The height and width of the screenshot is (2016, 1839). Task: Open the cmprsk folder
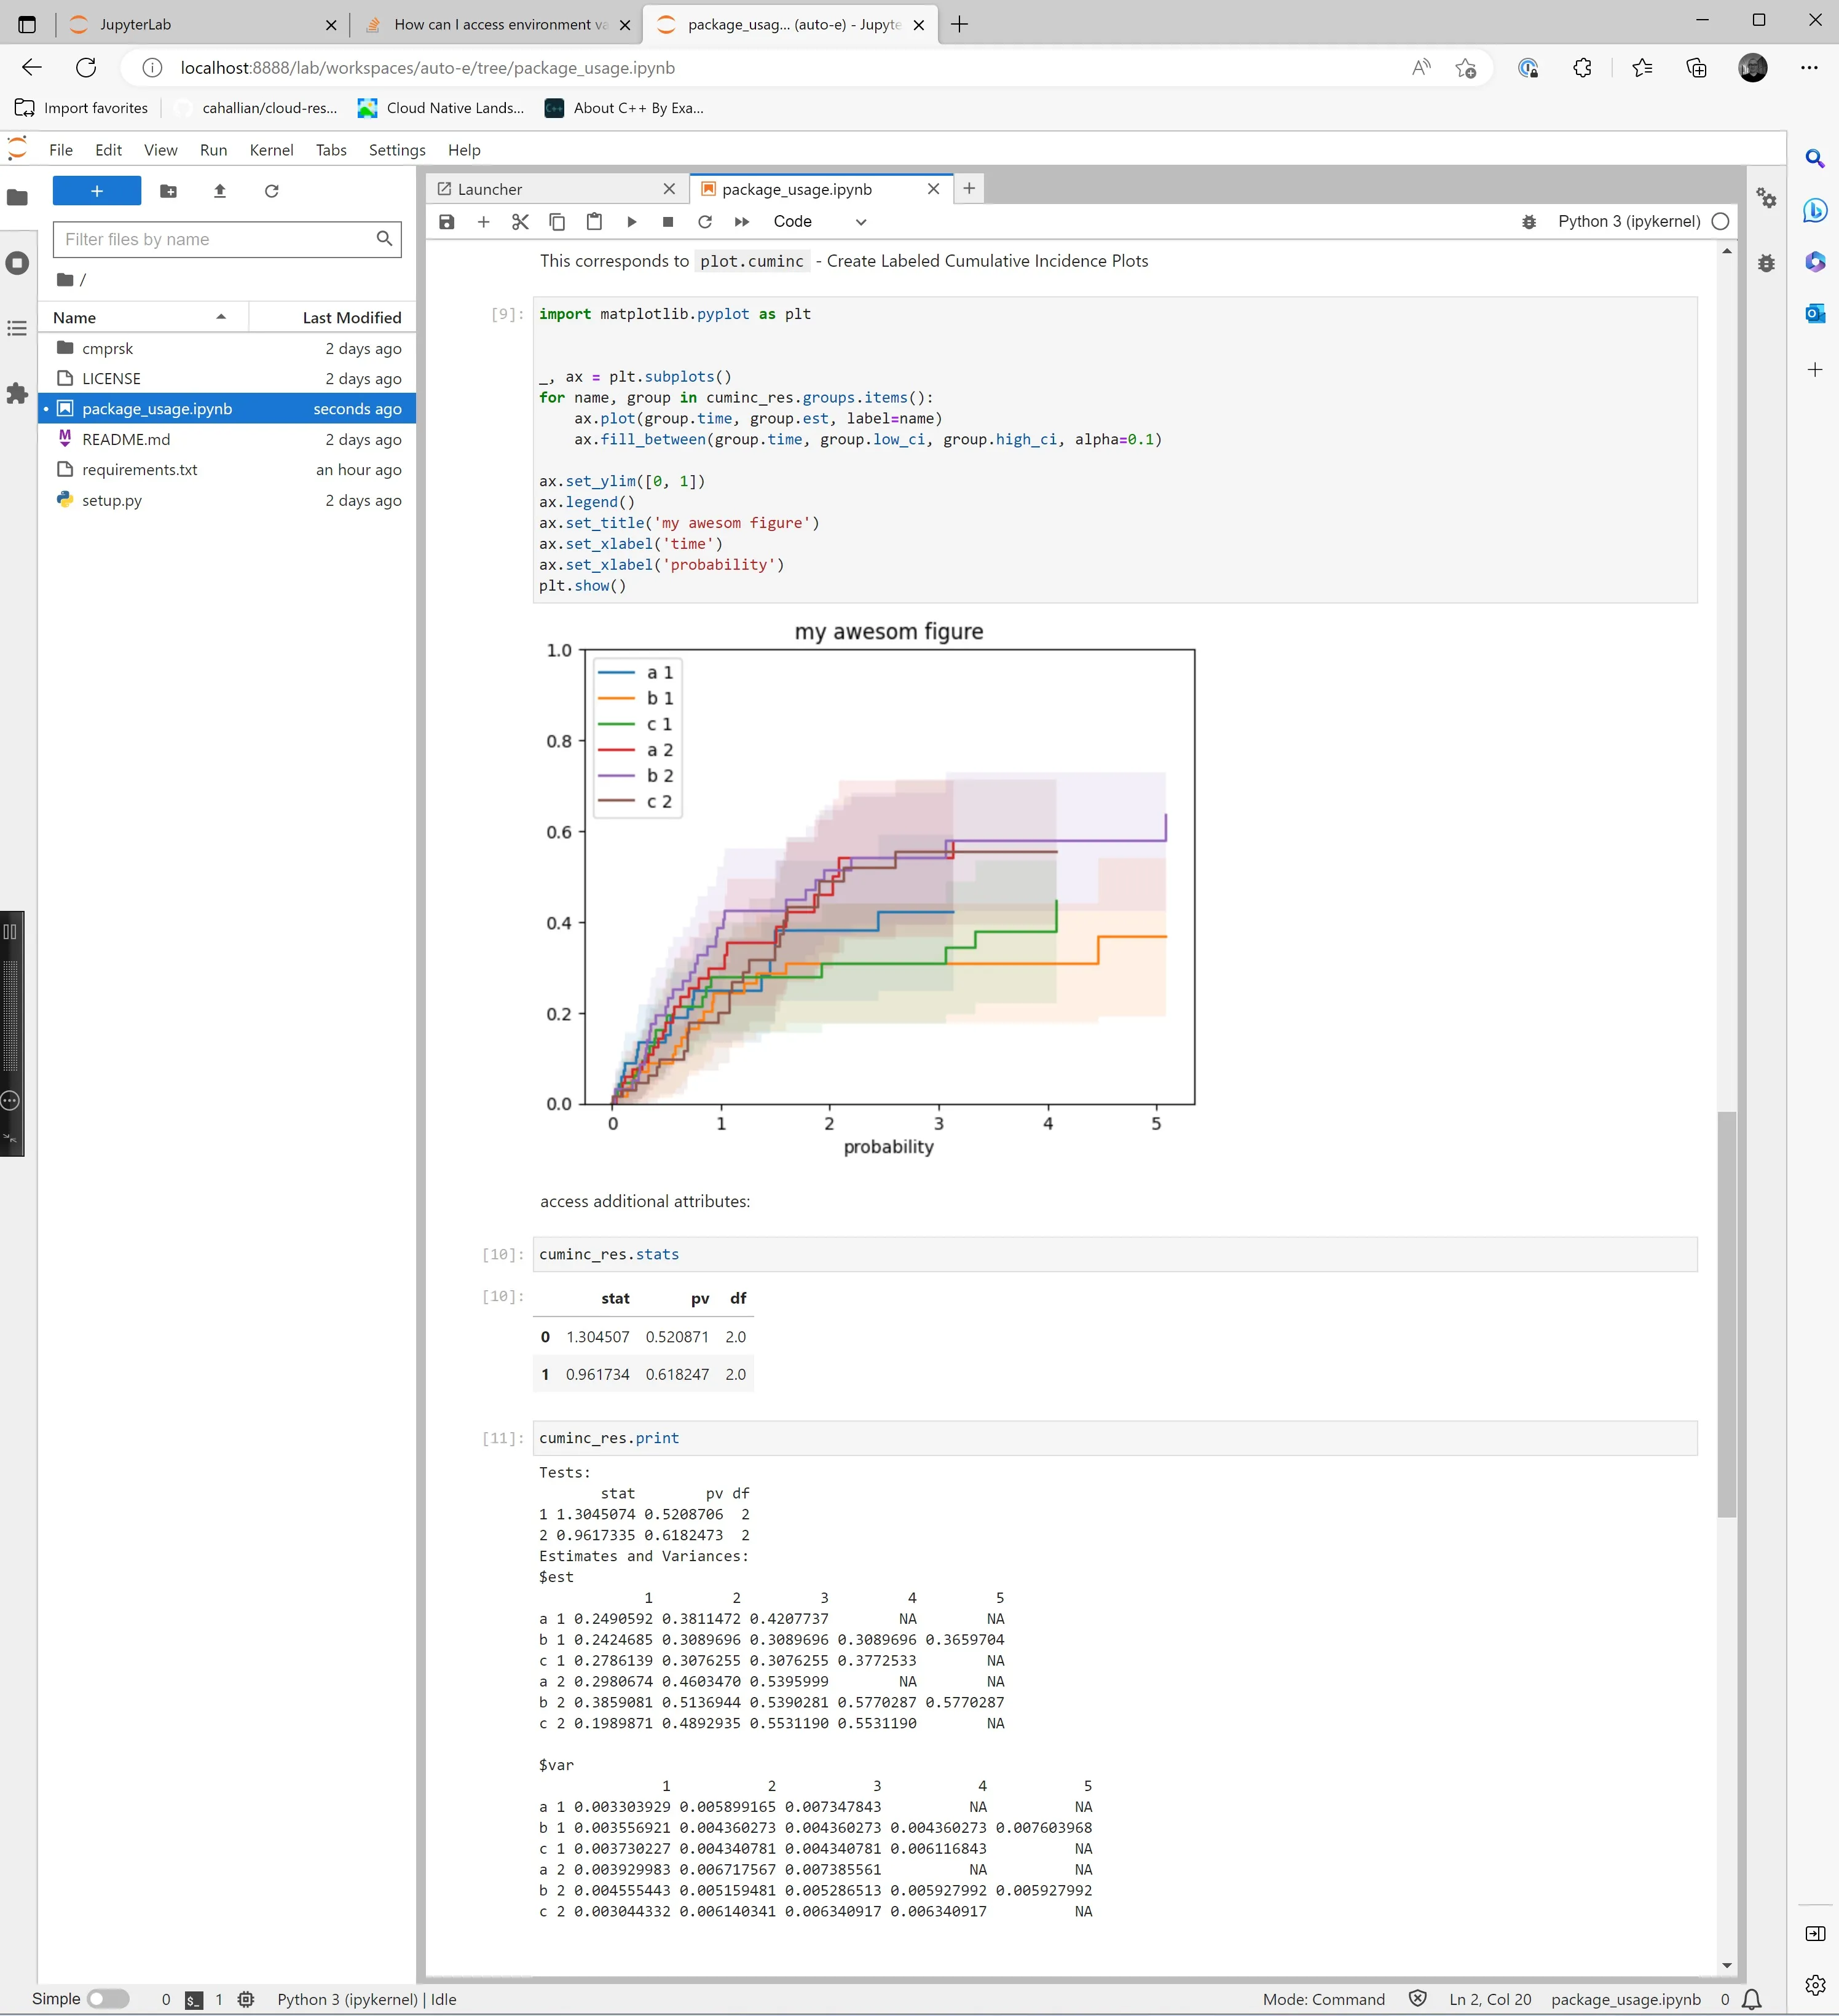[108, 348]
